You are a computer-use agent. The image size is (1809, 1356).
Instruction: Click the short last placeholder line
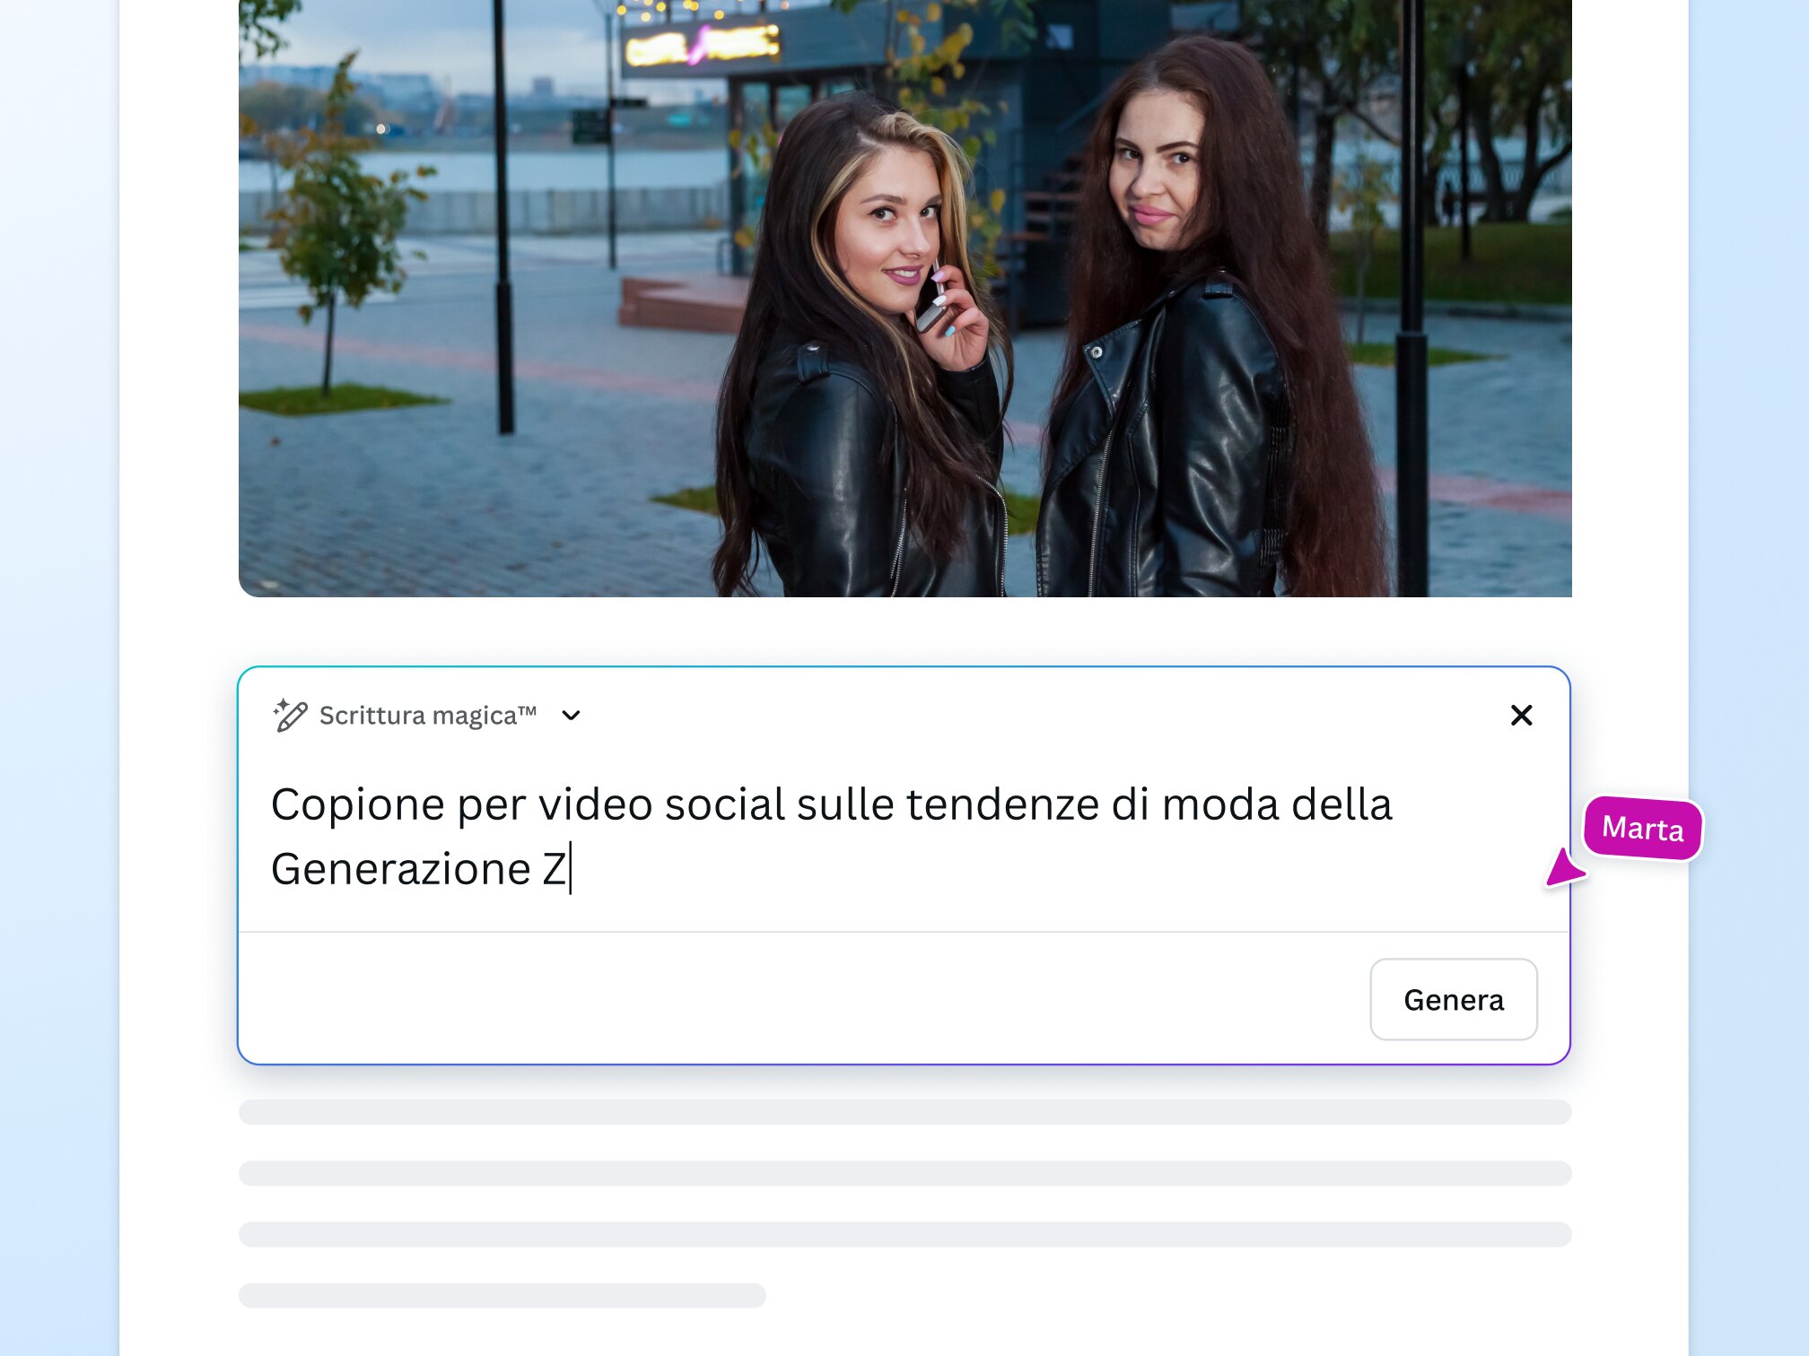[x=502, y=1295]
